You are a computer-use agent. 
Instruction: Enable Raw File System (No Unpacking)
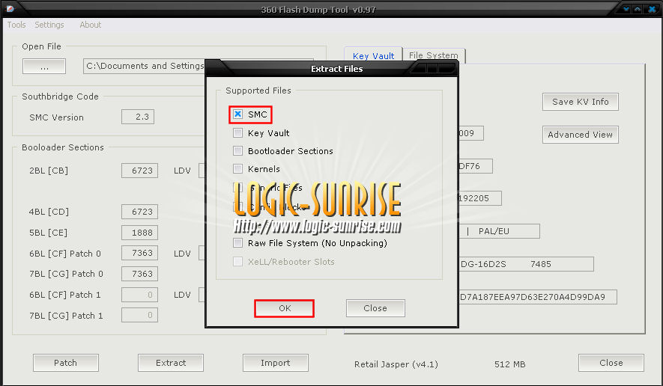click(238, 243)
